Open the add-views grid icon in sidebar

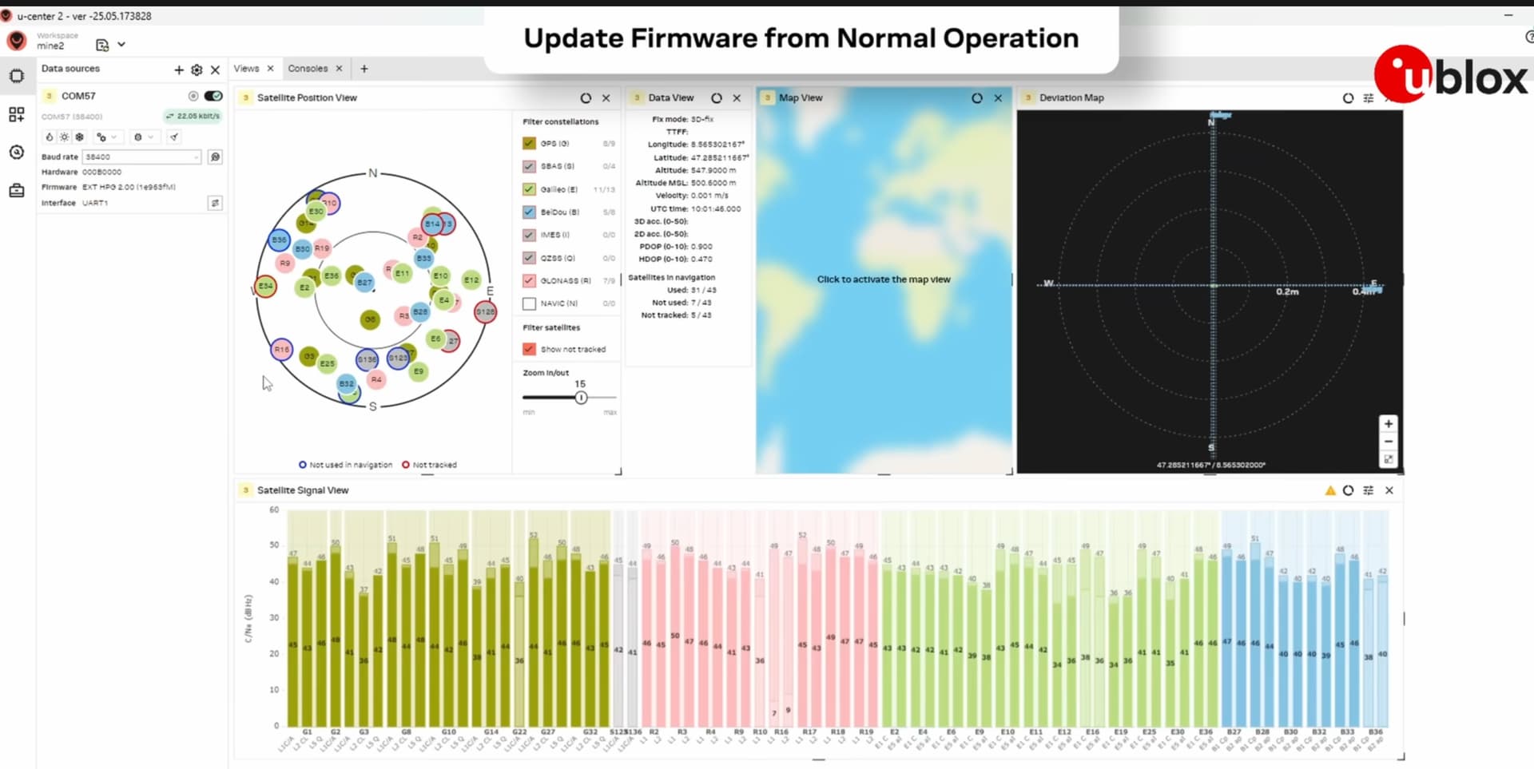pos(17,114)
